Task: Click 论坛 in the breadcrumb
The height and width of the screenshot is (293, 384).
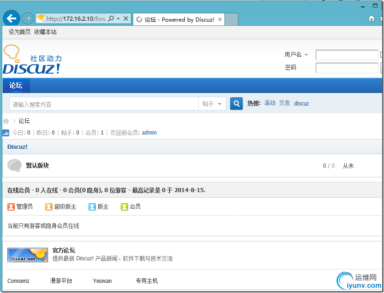Action: [24, 121]
